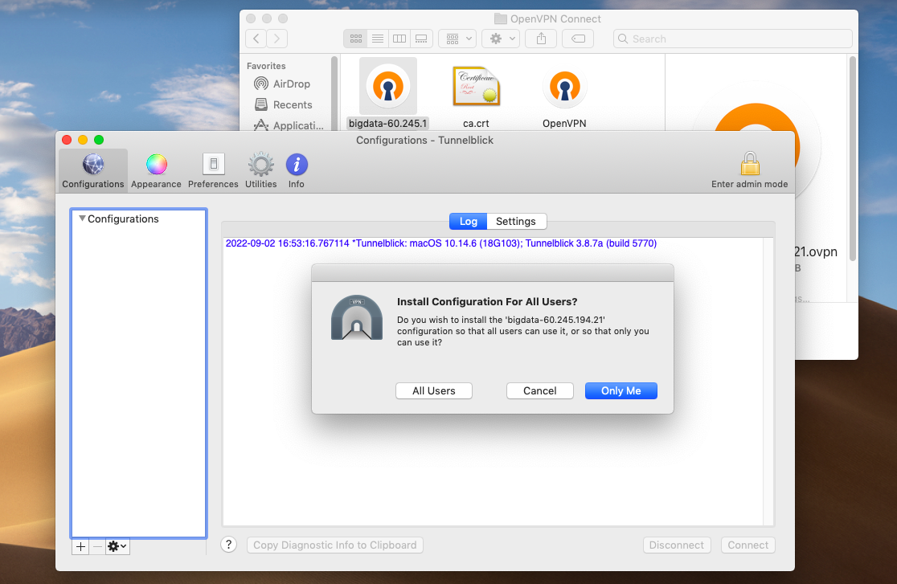Switch to the Log tab
Image resolution: width=897 pixels, height=584 pixels.
(x=468, y=222)
